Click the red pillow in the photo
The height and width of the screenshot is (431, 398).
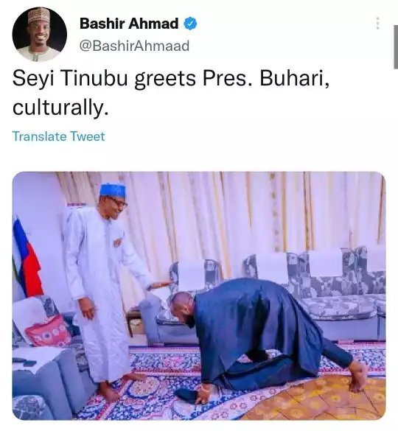(x=49, y=332)
